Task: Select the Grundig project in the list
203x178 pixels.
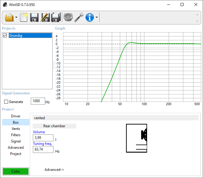Action: 30,35
